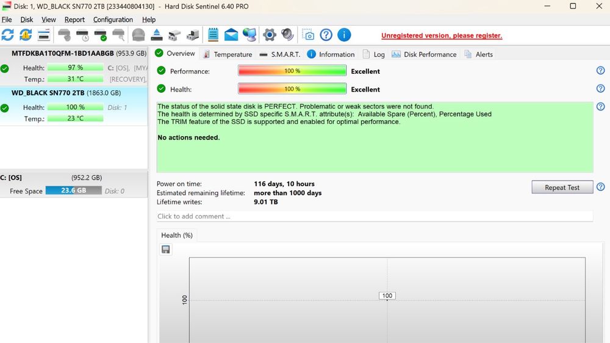Click the disk with magnifier icon
Image resolution: width=610 pixels, height=343 pixels.
119,35
